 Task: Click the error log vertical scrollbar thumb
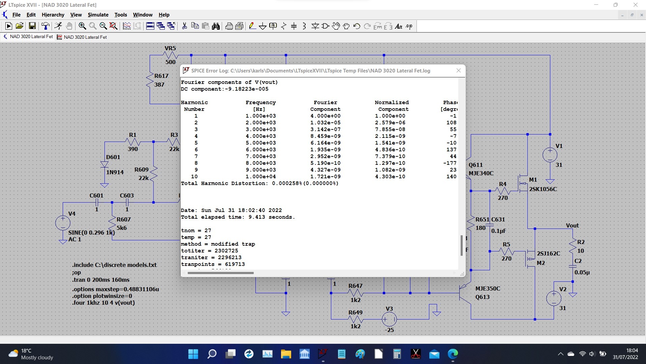tap(462, 245)
